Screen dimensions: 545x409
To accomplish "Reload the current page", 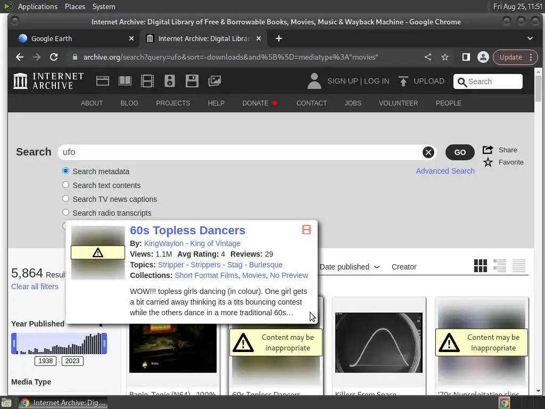I will [x=54, y=57].
